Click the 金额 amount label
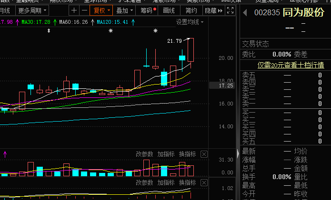The image size is (331, 200). pos(301,169)
